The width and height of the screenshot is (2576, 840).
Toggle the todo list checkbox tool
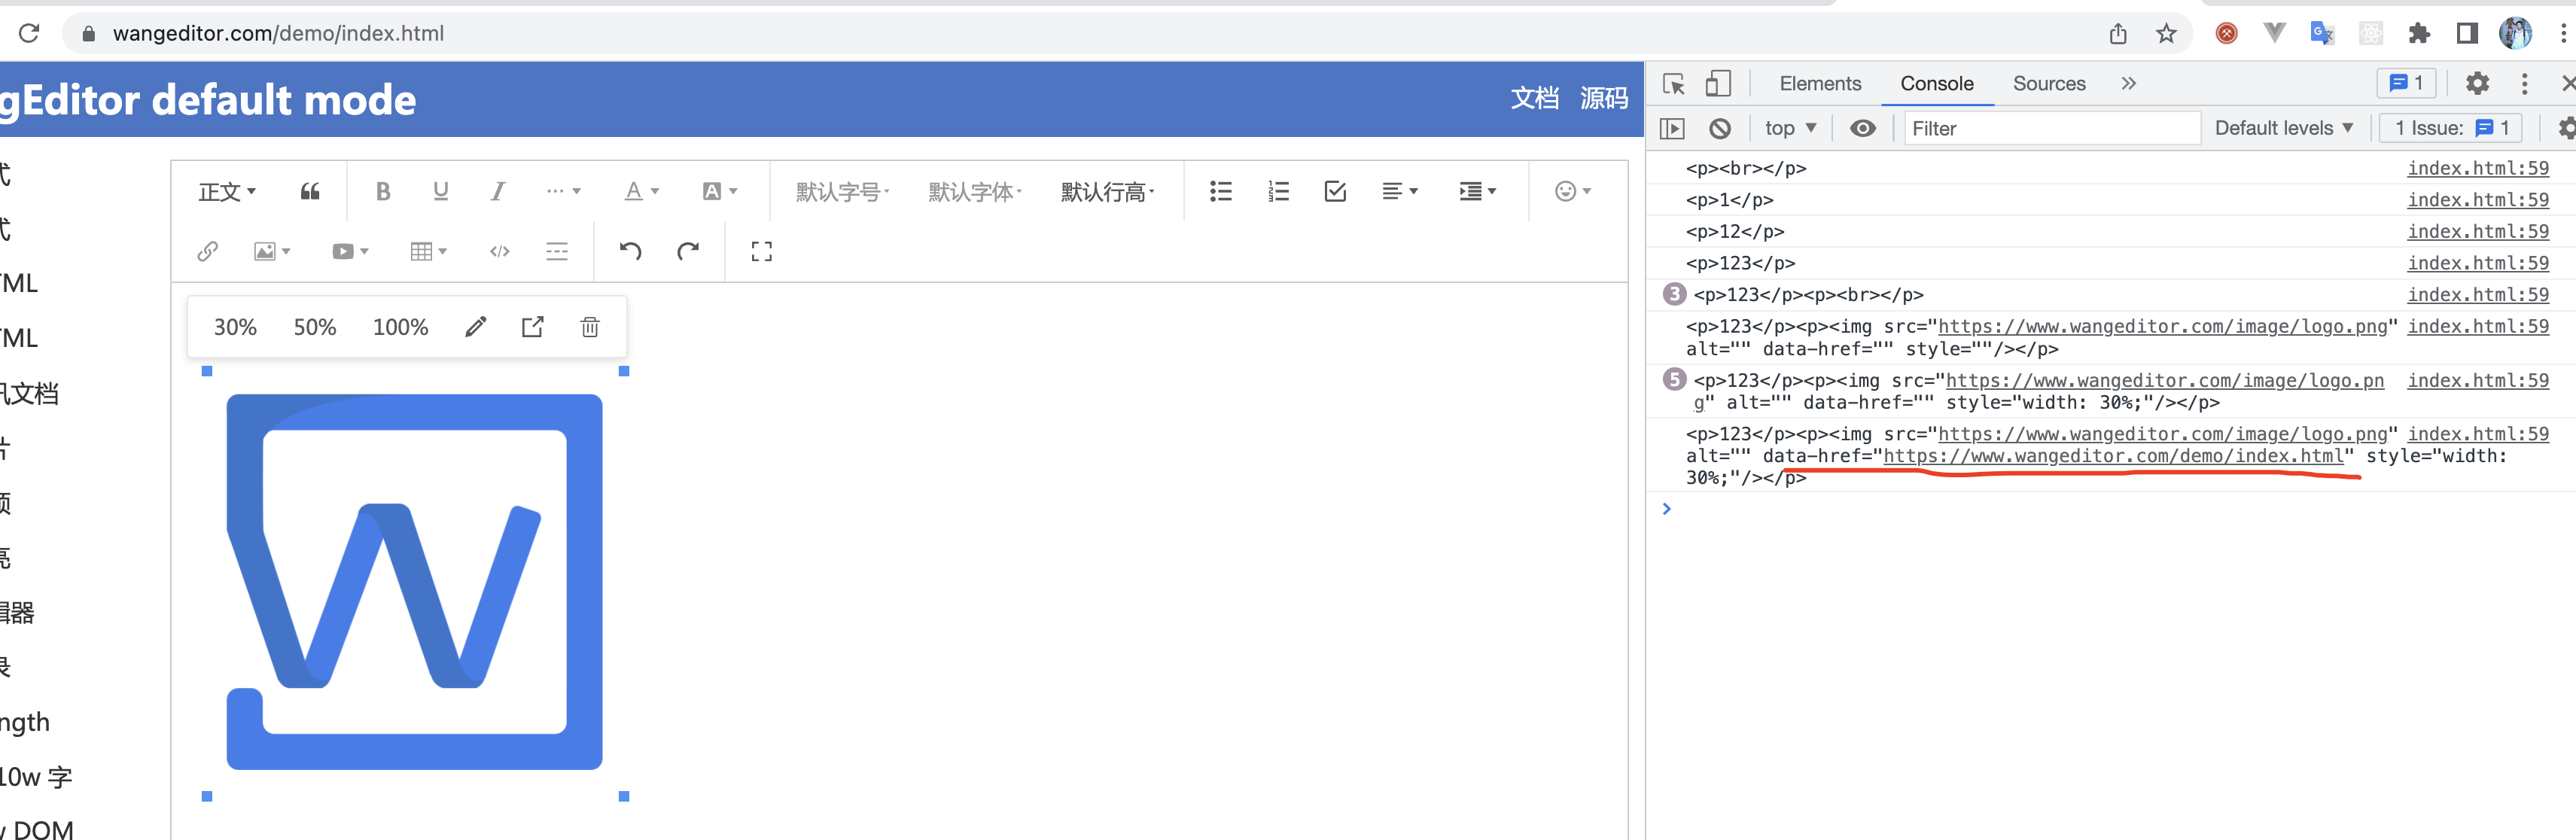(x=1336, y=191)
